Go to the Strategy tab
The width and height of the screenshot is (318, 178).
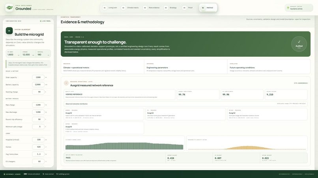click(x=170, y=8)
